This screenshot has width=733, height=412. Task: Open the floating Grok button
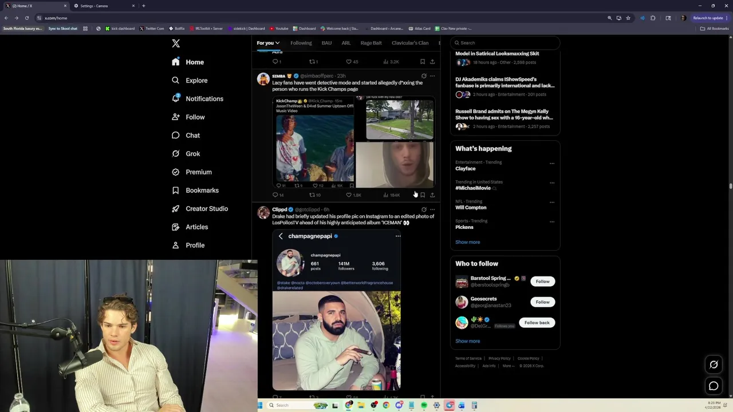click(714, 365)
